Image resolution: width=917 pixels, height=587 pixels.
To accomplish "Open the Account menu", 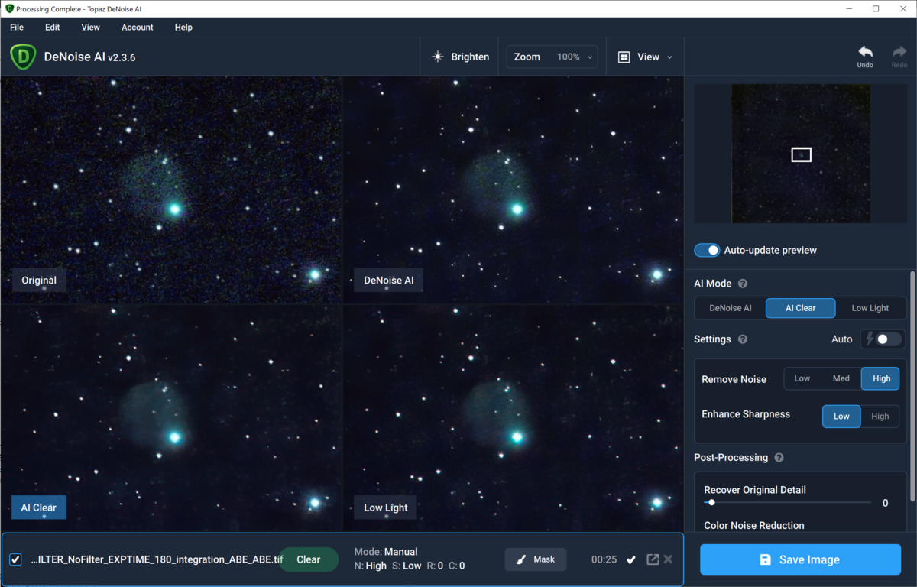I will point(138,27).
